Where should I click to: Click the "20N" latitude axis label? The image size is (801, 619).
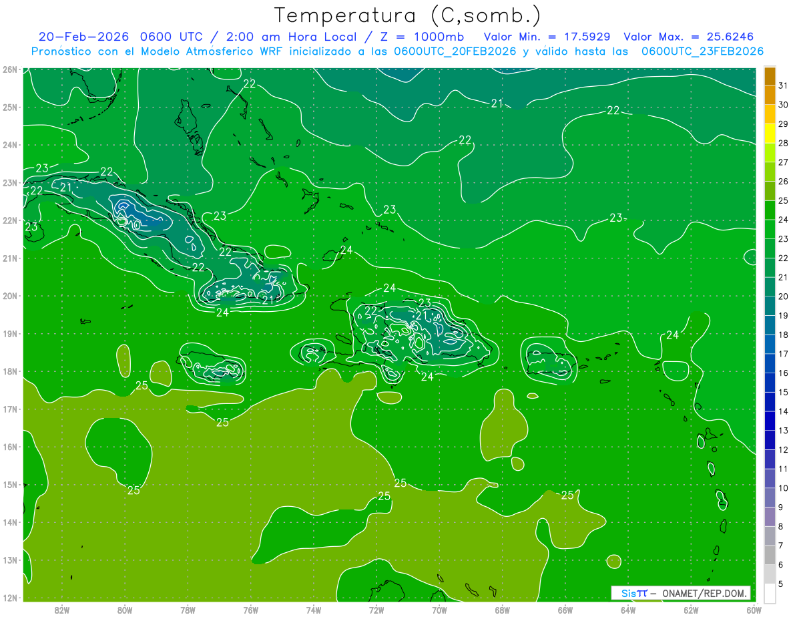pos(10,296)
